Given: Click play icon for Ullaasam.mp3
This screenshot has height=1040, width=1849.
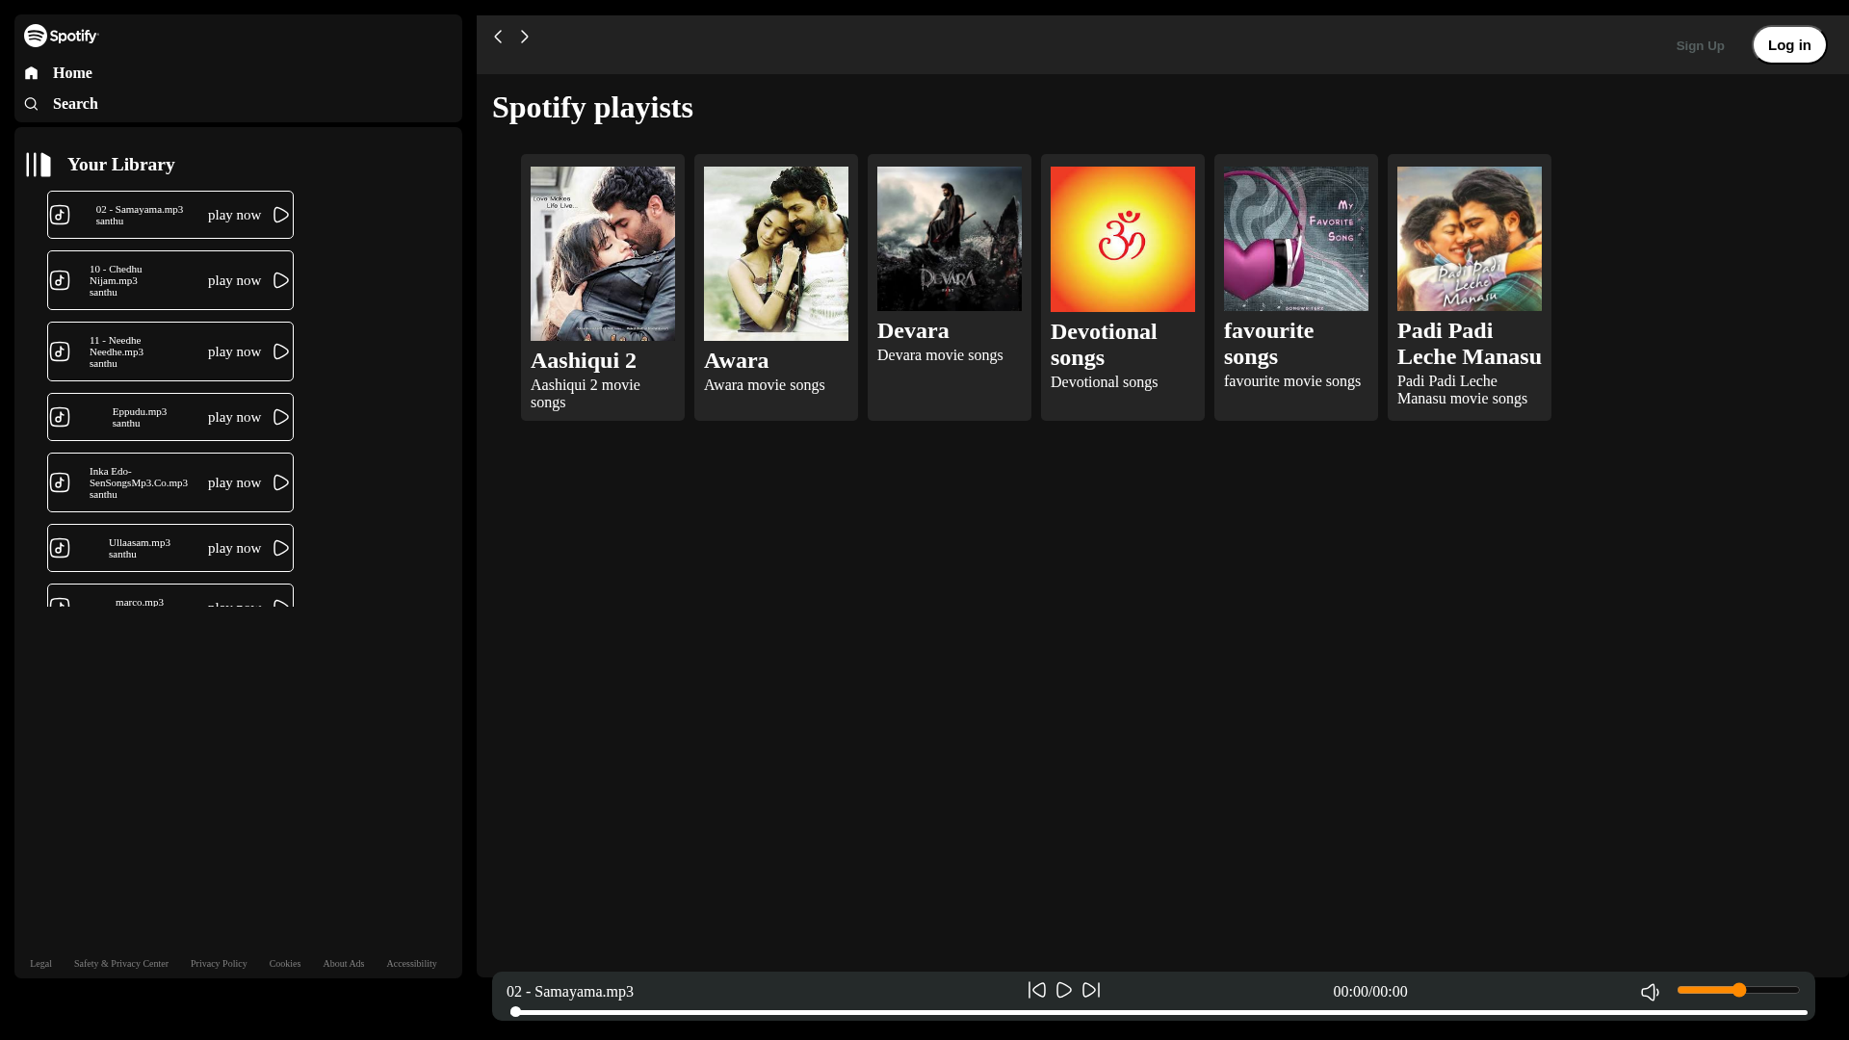Looking at the screenshot, I should (281, 548).
